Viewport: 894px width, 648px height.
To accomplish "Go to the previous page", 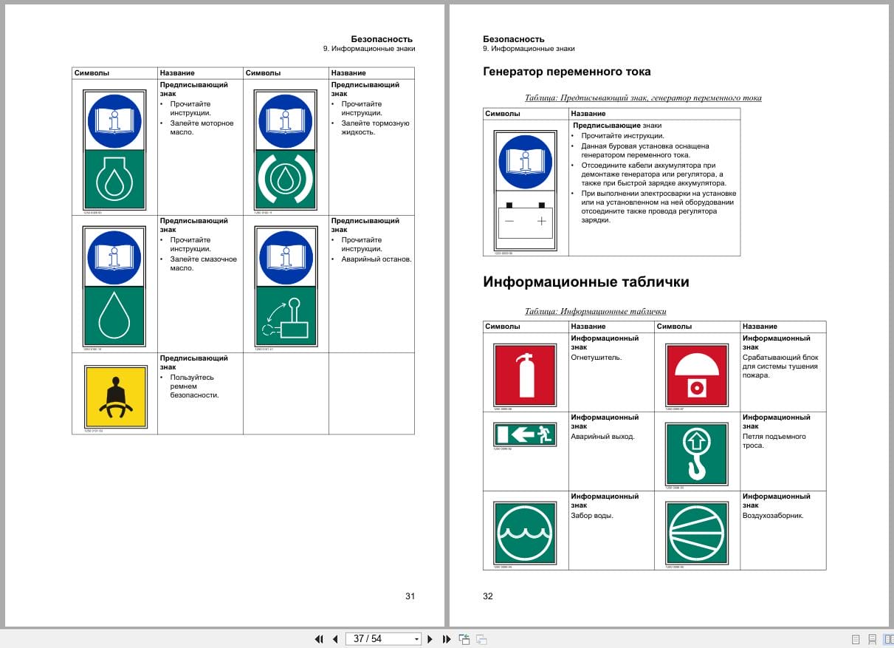I will coord(335,639).
